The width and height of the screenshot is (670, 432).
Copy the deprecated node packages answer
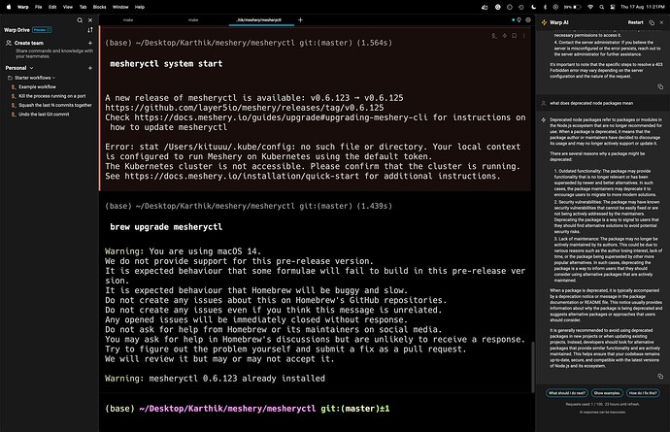[660, 377]
